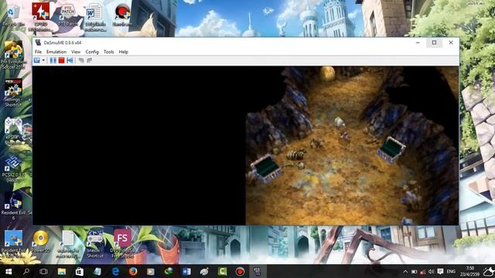
Task: Select the Pro Evolution Soccer desktop icon
Action: pyautogui.click(x=13, y=55)
